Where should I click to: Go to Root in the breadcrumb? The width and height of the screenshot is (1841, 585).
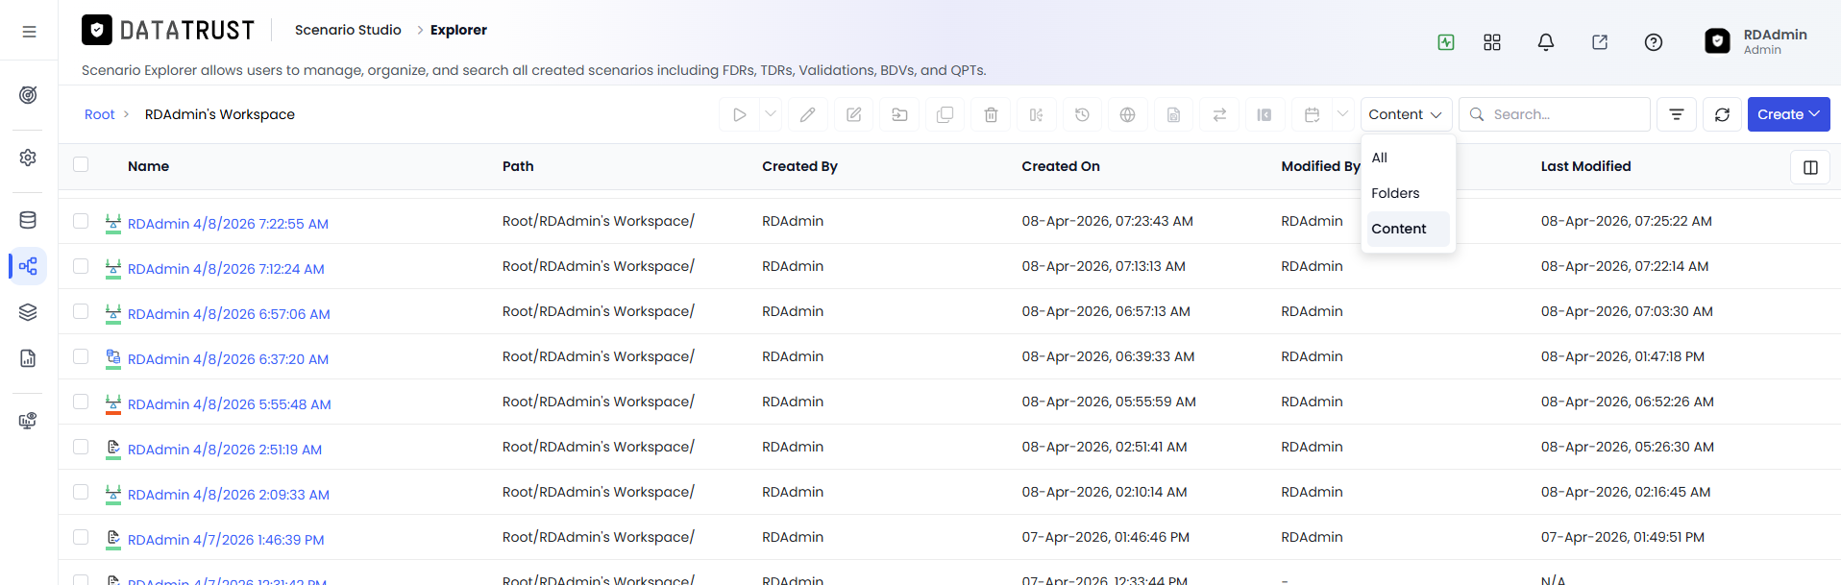tap(99, 114)
